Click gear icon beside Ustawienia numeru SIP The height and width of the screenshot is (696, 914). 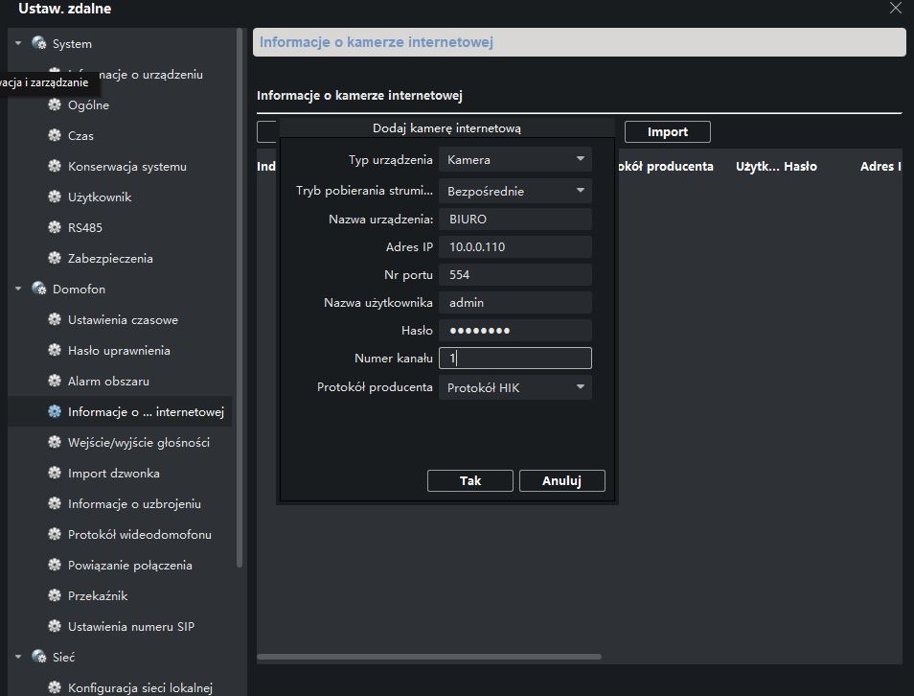click(55, 627)
